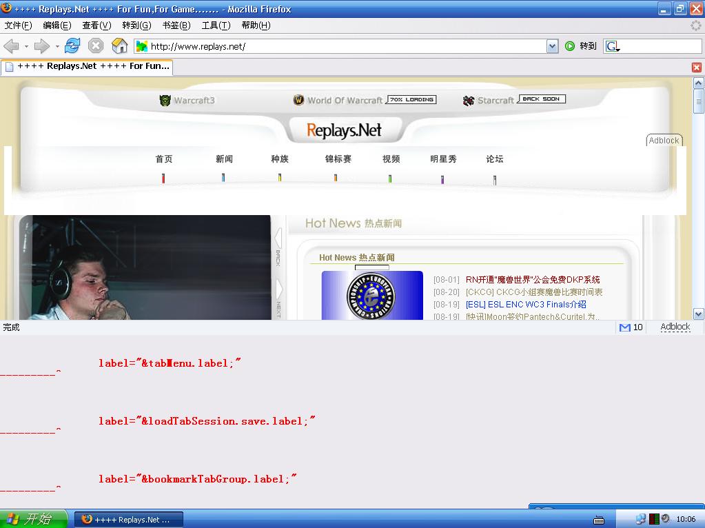Open the back history dropdown arrow
Image resolution: width=705 pixels, height=528 pixels.
(26, 46)
